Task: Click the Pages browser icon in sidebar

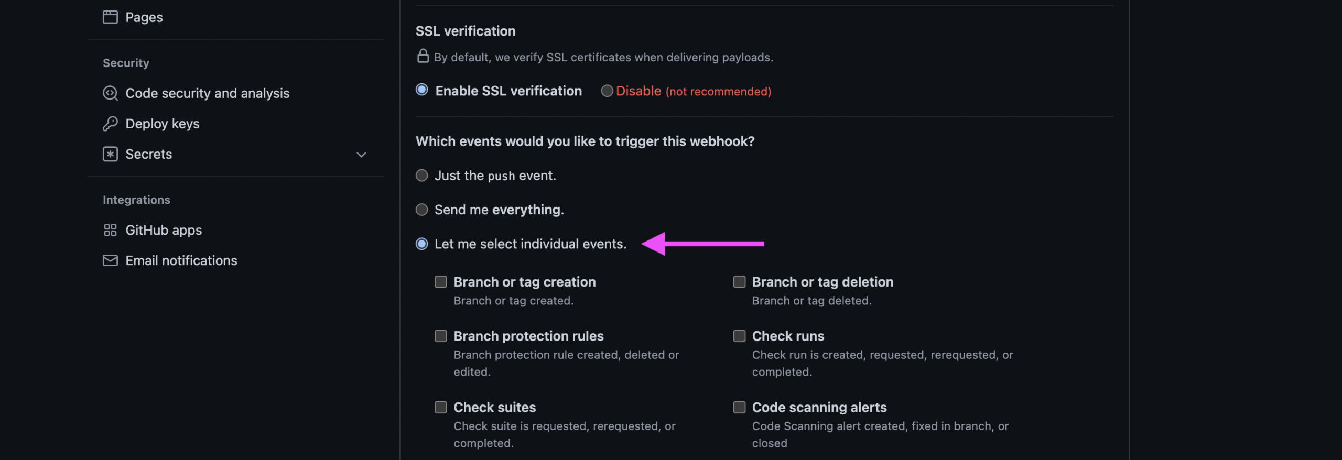Action: pos(110,17)
